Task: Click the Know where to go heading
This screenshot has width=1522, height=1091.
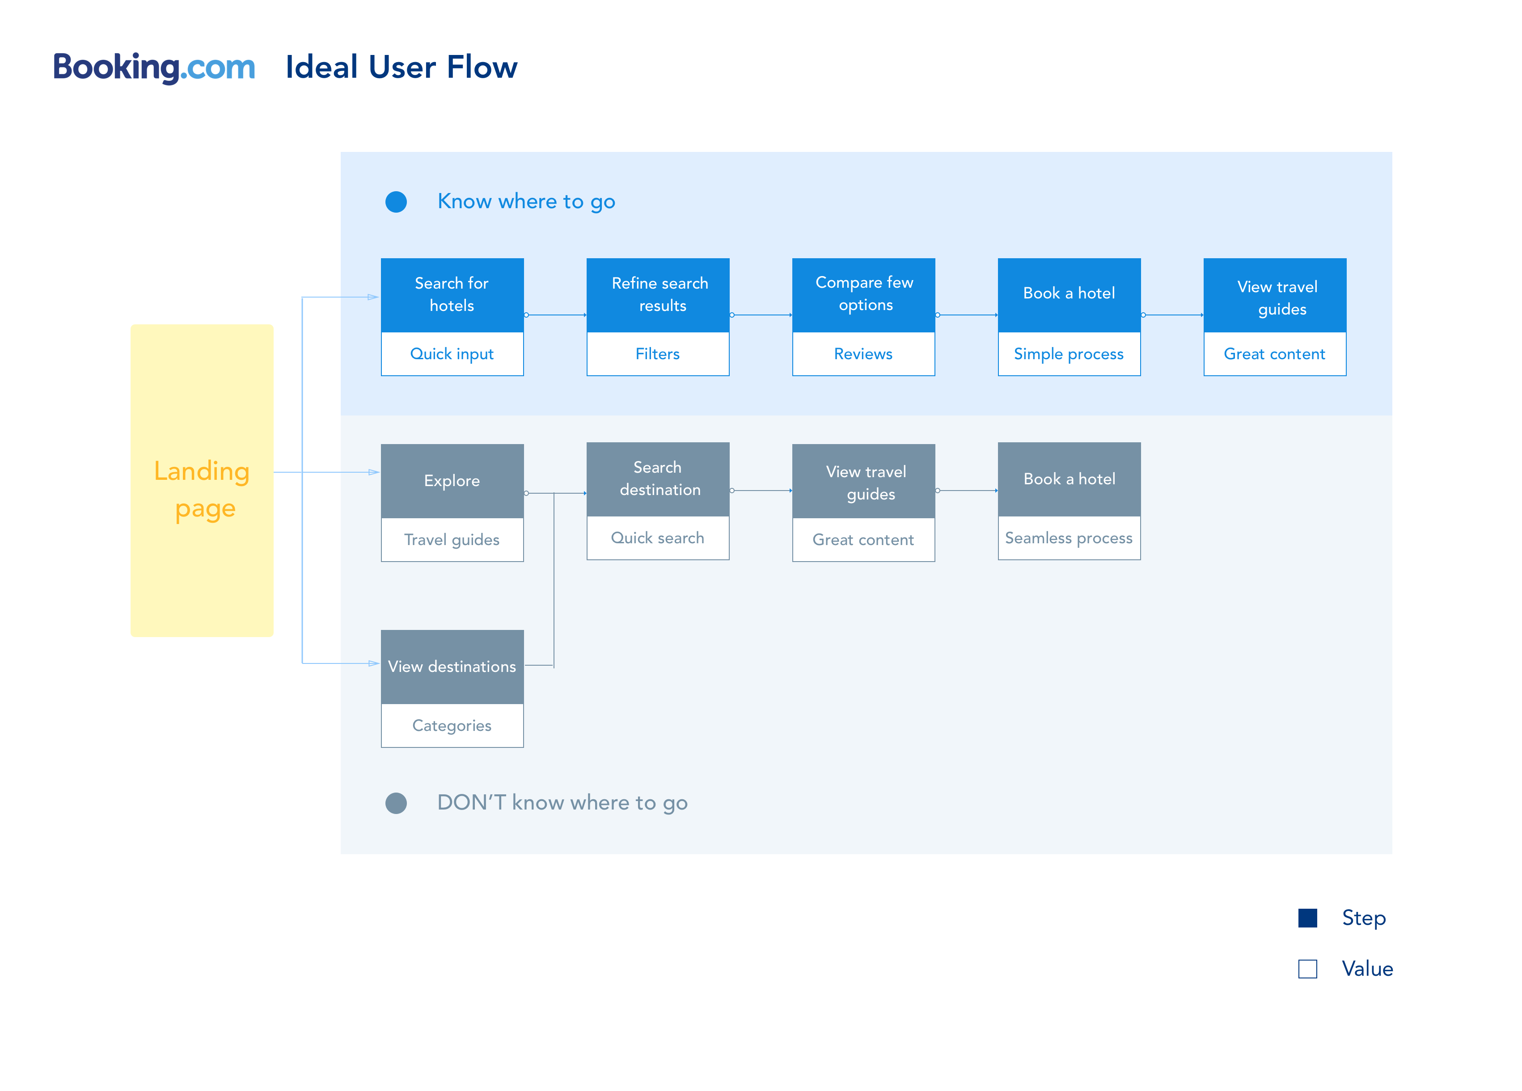Action: (526, 201)
